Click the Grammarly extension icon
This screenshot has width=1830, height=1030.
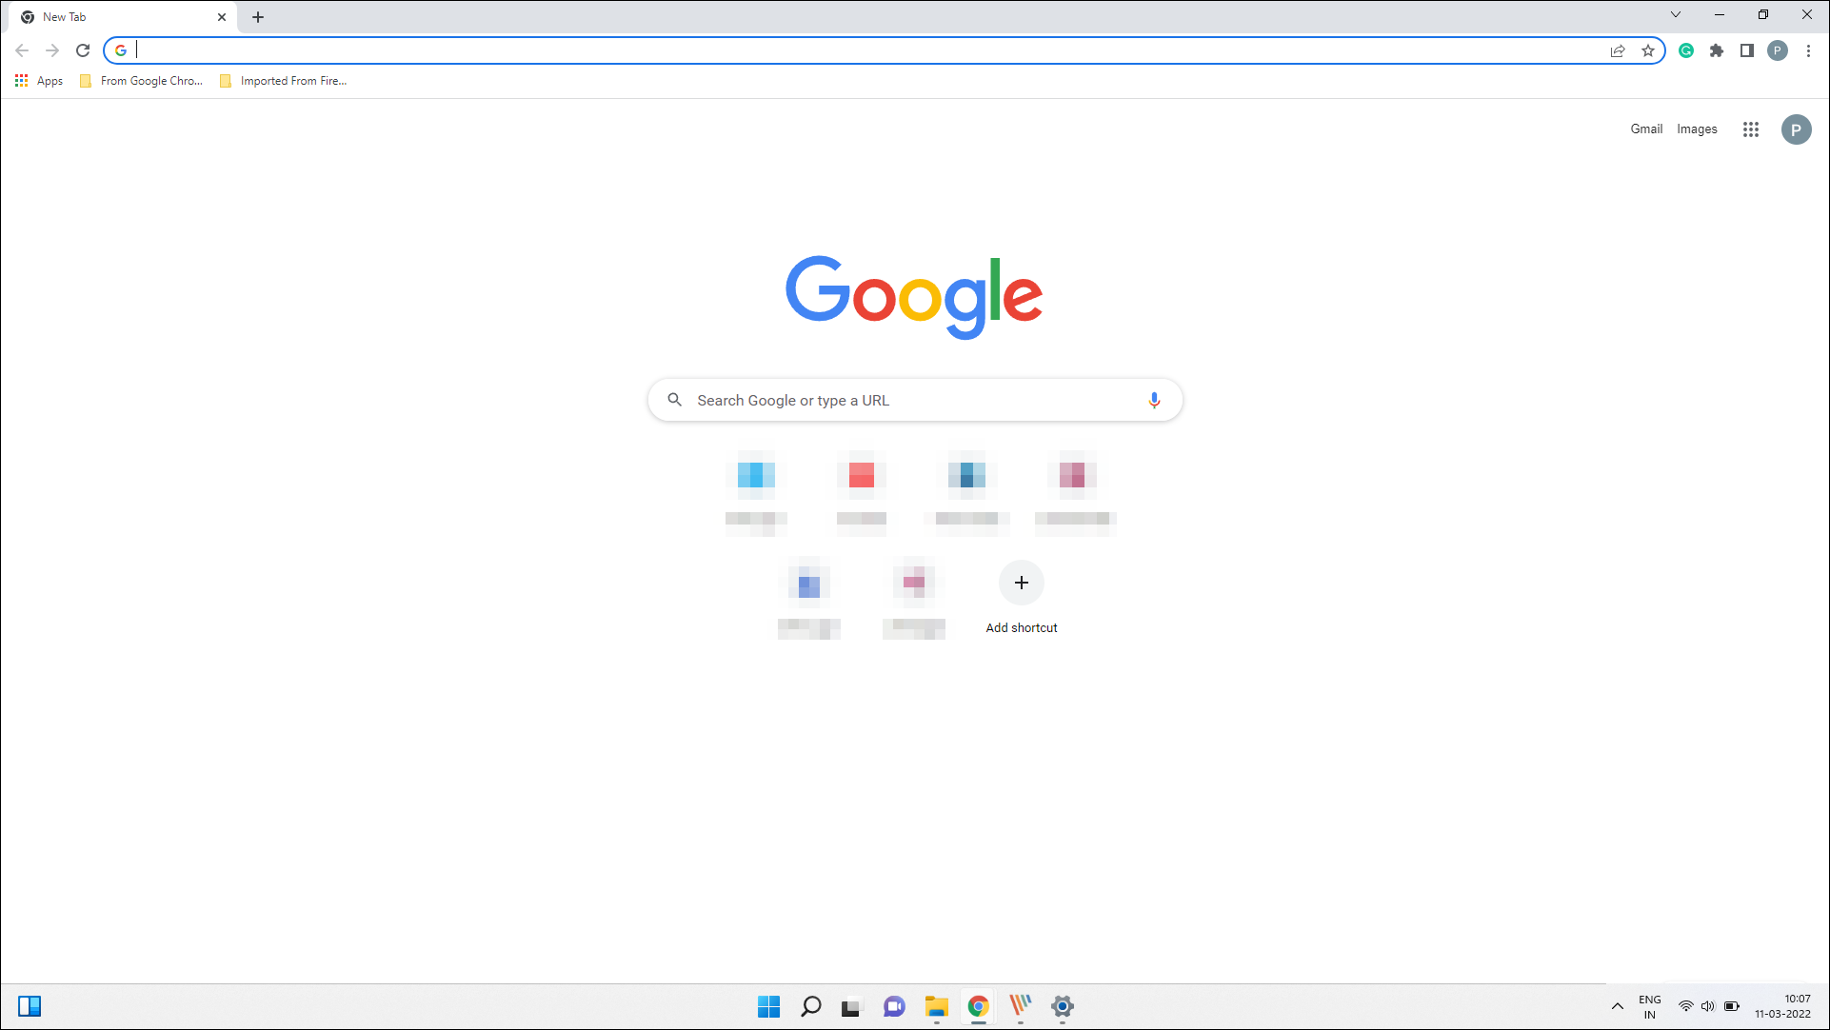coord(1685,50)
